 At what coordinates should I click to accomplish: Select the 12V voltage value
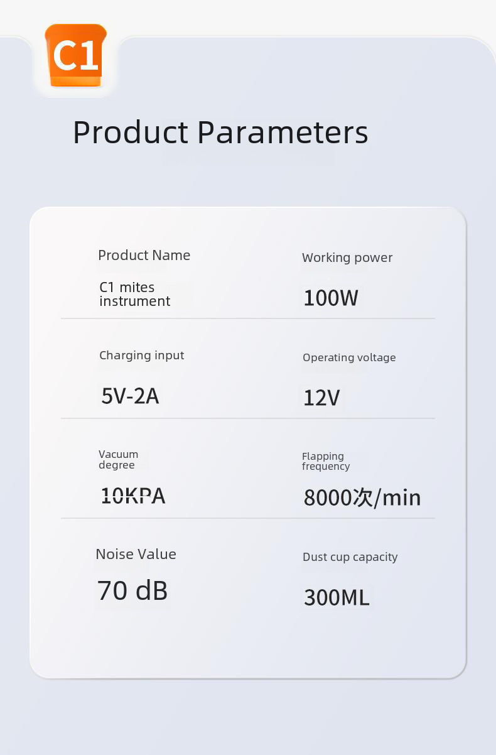321,398
